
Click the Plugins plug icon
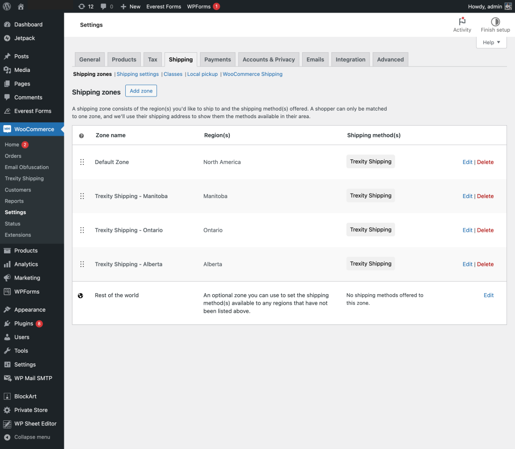[x=7, y=323]
